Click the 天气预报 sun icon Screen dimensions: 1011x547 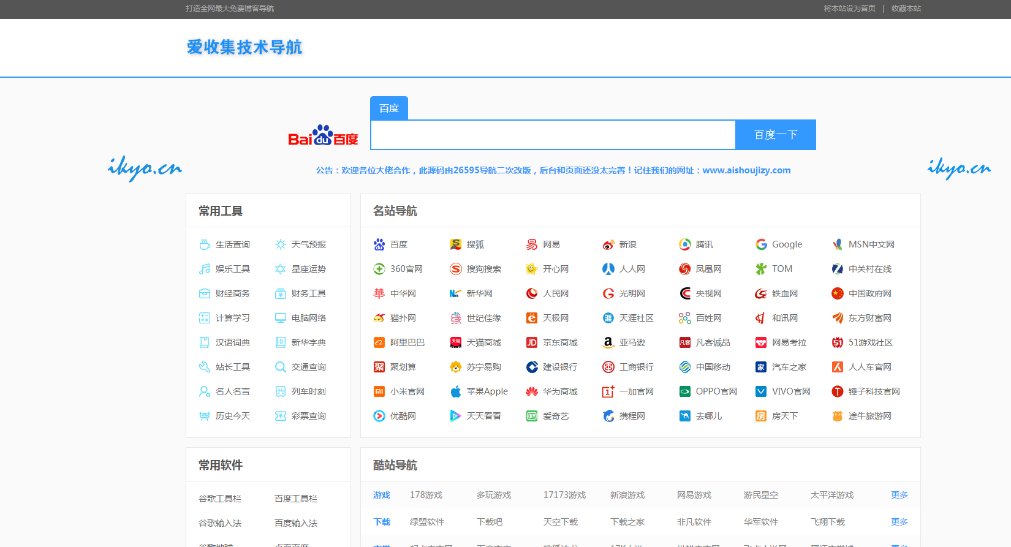(x=281, y=244)
